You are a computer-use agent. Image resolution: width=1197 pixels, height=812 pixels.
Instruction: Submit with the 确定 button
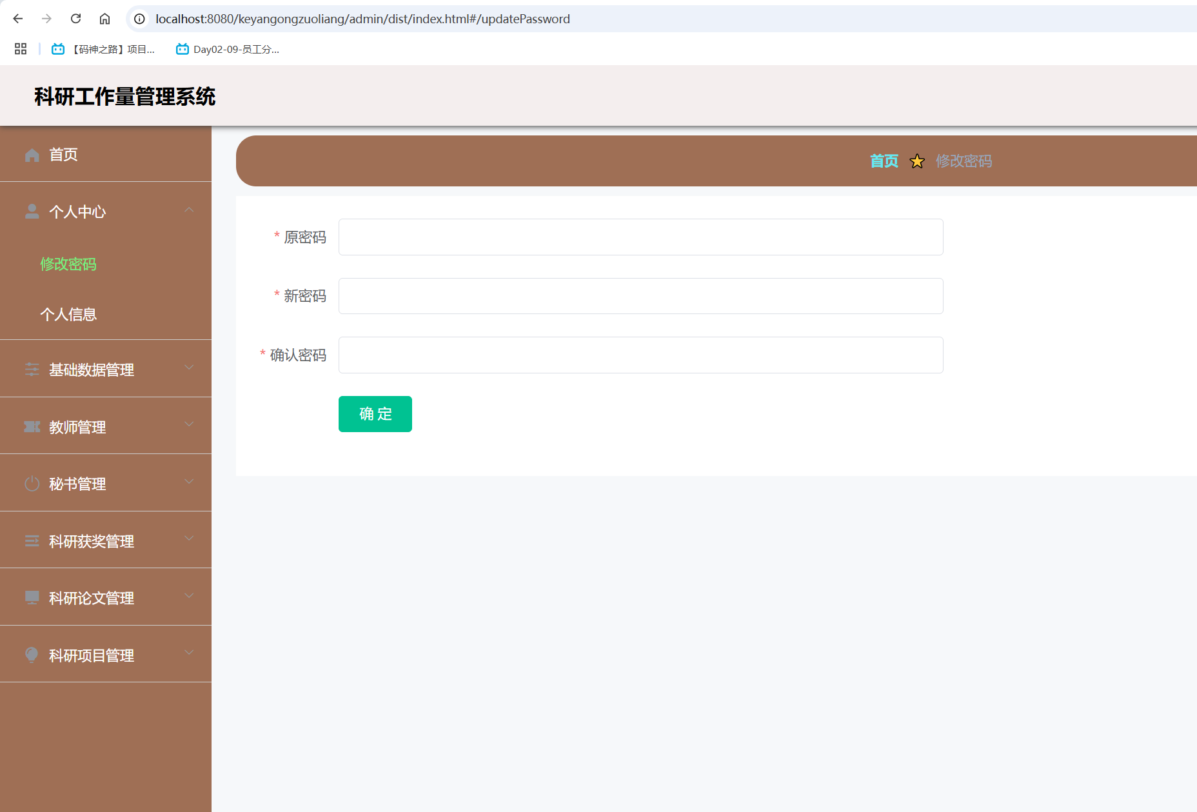pos(375,414)
